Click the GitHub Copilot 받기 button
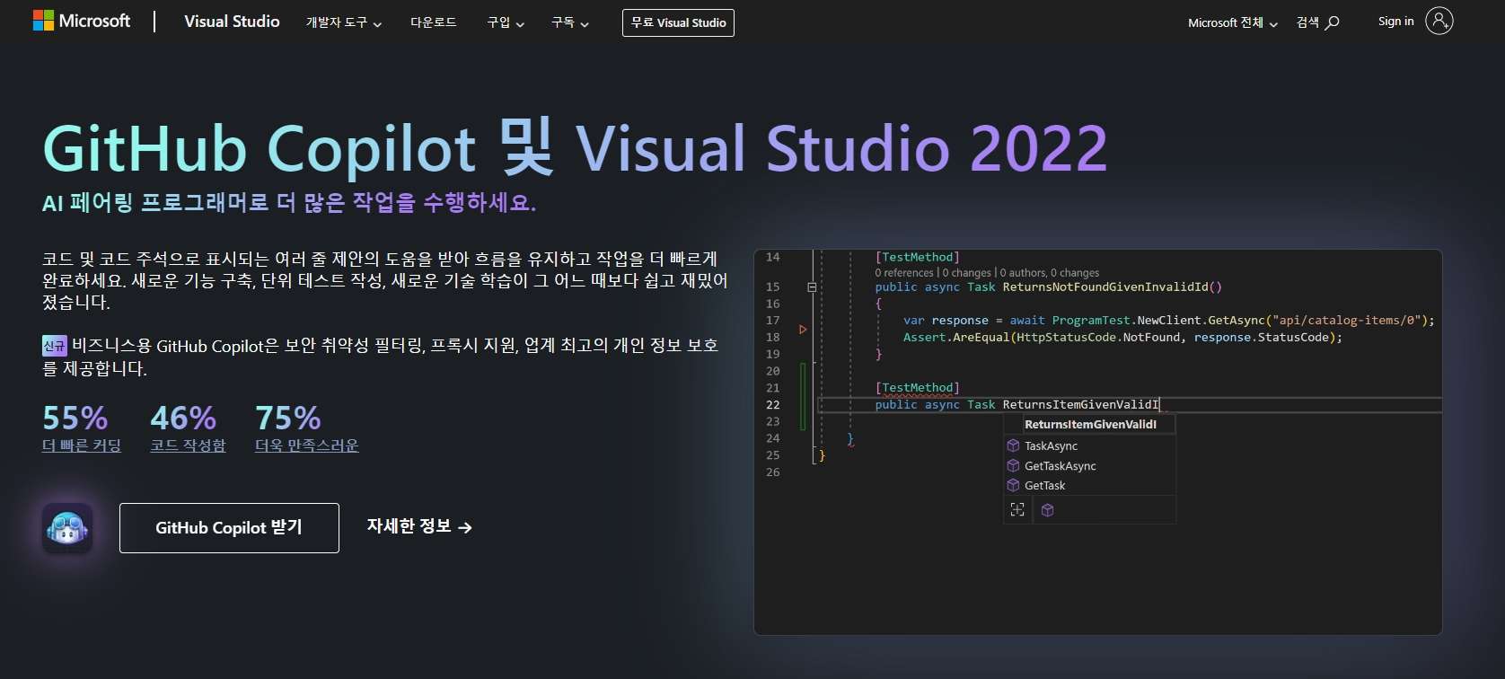The height and width of the screenshot is (679, 1505). click(229, 528)
